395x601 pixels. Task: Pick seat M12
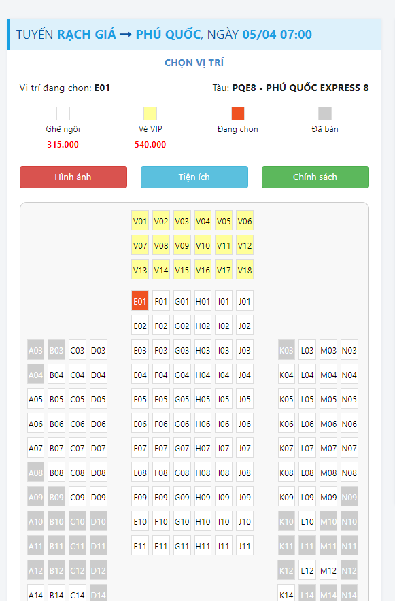(x=328, y=570)
